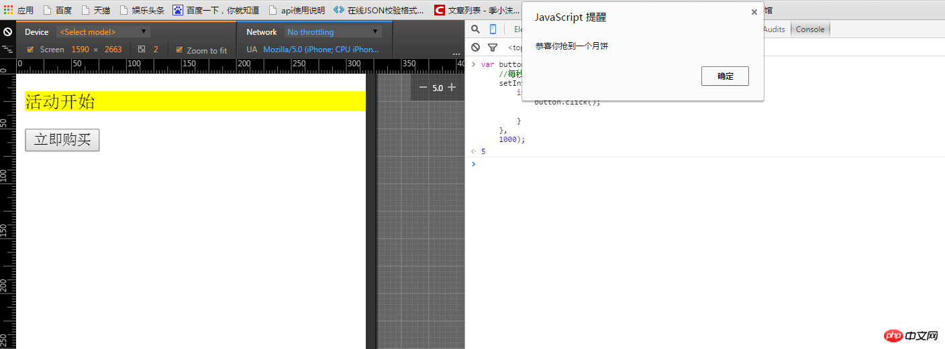Viewport: 945px width, 349px height.
Task: Open the 在线JSON校验格式 bookmark
Action: coord(379,10)
